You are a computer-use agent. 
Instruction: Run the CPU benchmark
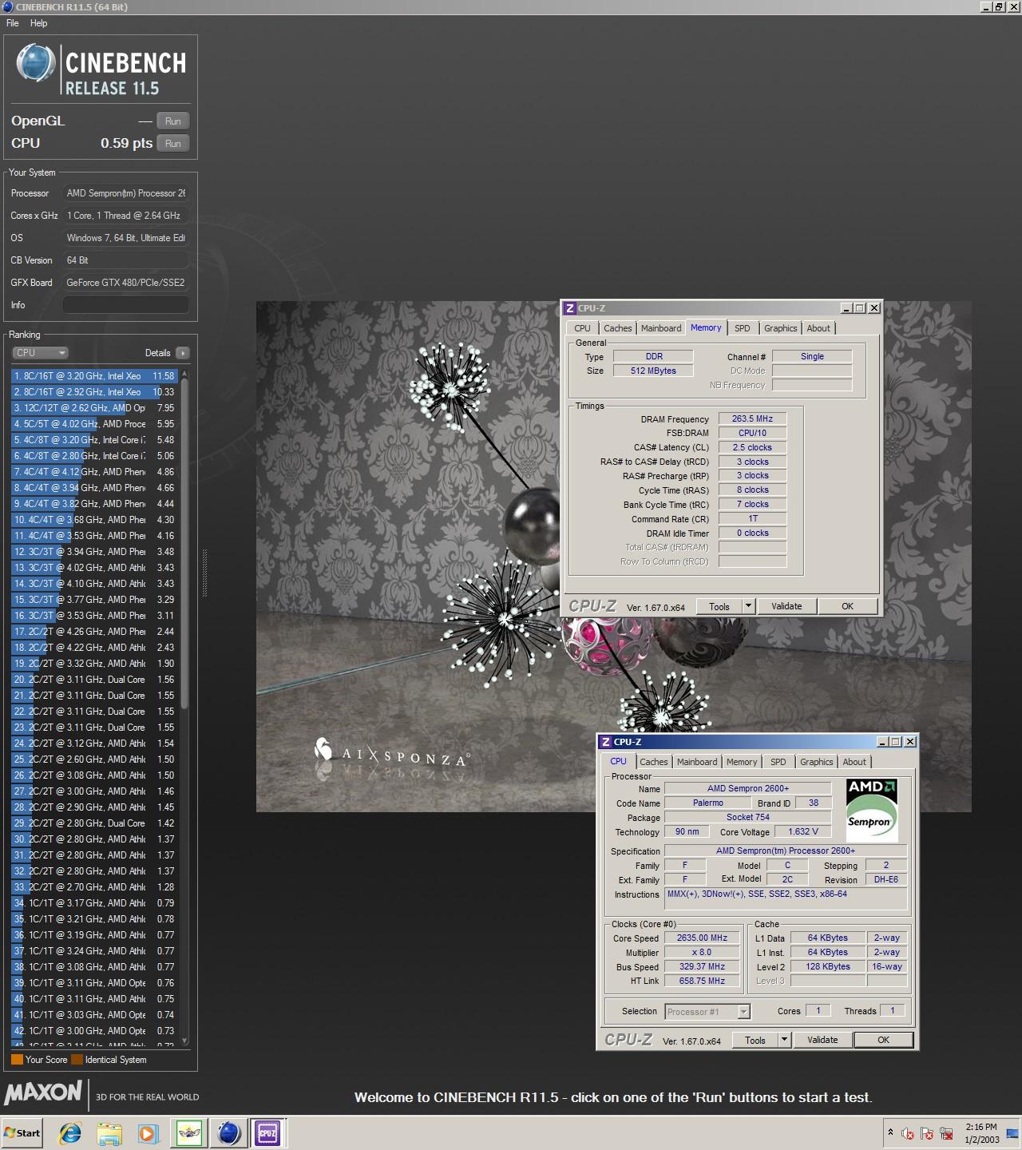point(173,143)
